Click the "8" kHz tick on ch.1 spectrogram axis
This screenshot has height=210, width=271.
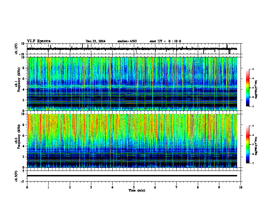tap(24, 68)
